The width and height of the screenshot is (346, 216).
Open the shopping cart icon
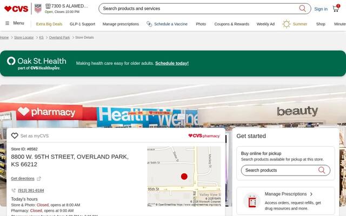[x=336, y=9]
